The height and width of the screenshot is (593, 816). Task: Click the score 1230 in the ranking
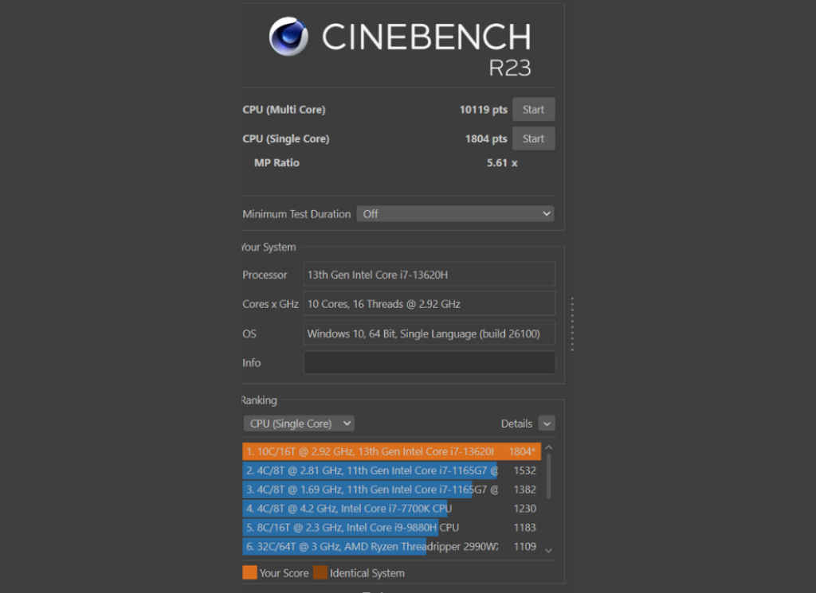[524, 509]
